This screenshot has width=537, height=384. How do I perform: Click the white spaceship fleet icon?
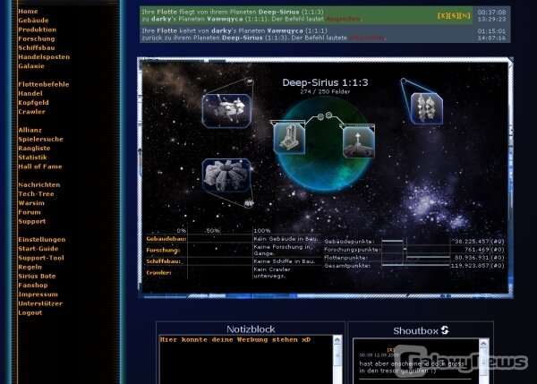[x=226, y=111]
